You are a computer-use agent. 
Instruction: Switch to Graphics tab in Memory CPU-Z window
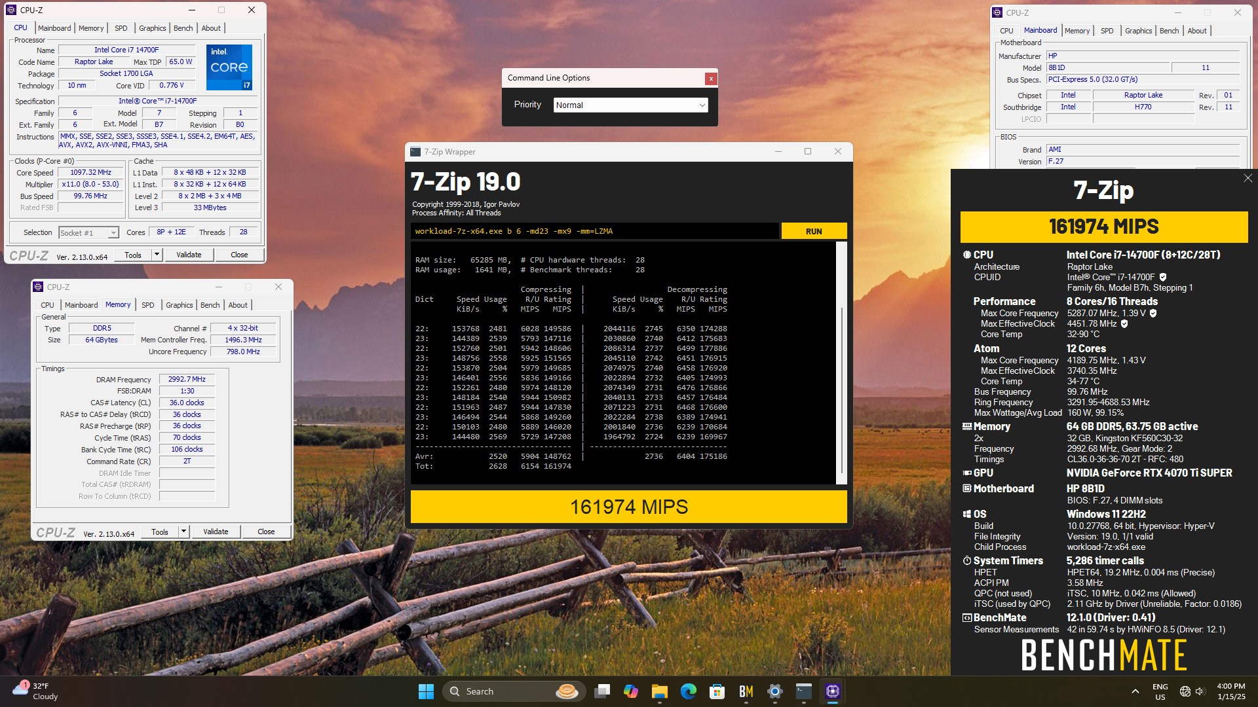click(x=179, y=305)
